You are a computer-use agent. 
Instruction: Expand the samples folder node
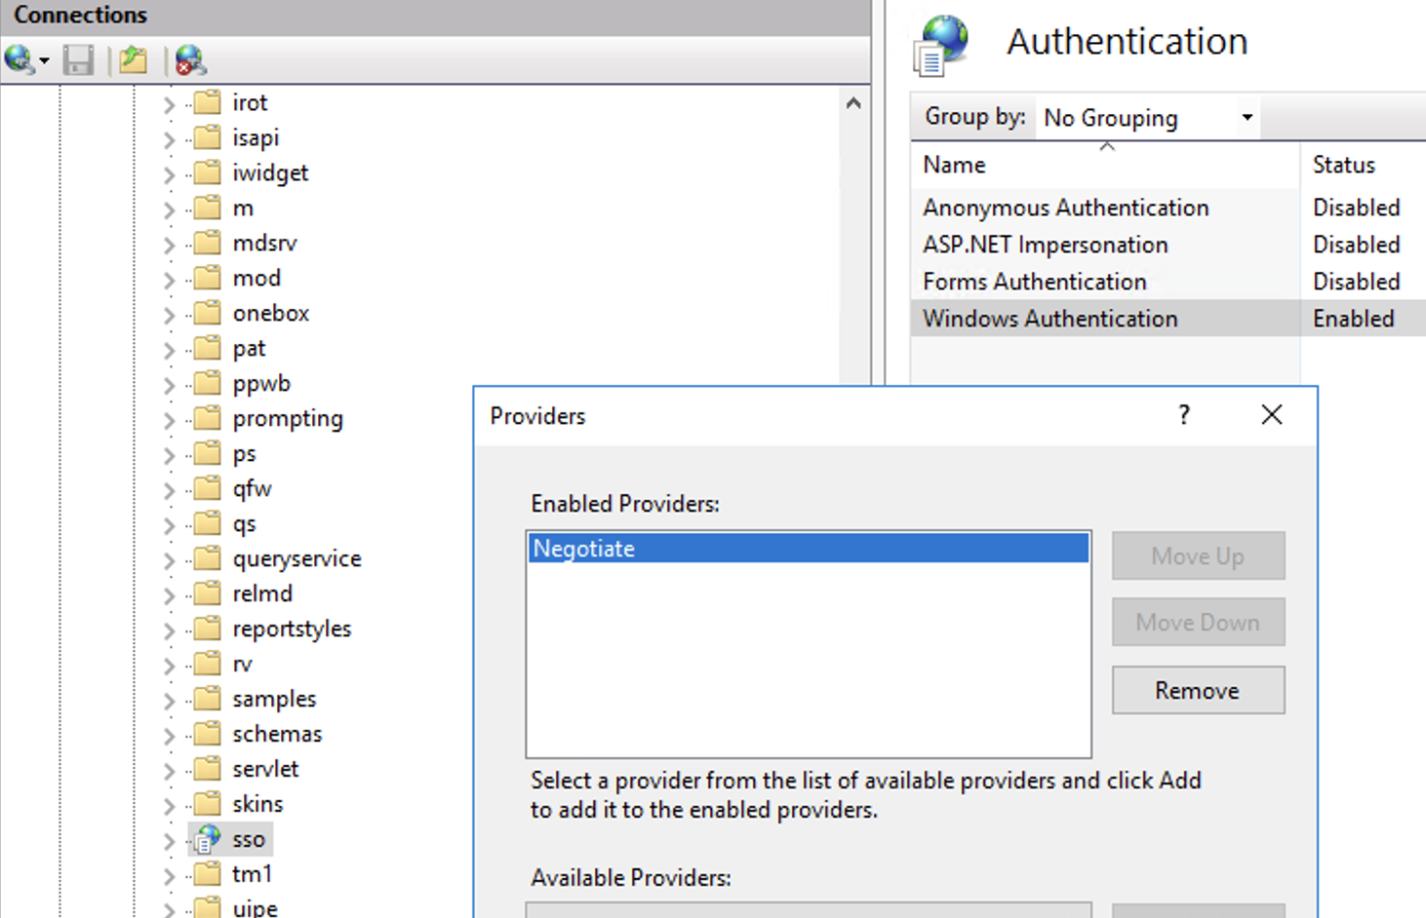168,699
